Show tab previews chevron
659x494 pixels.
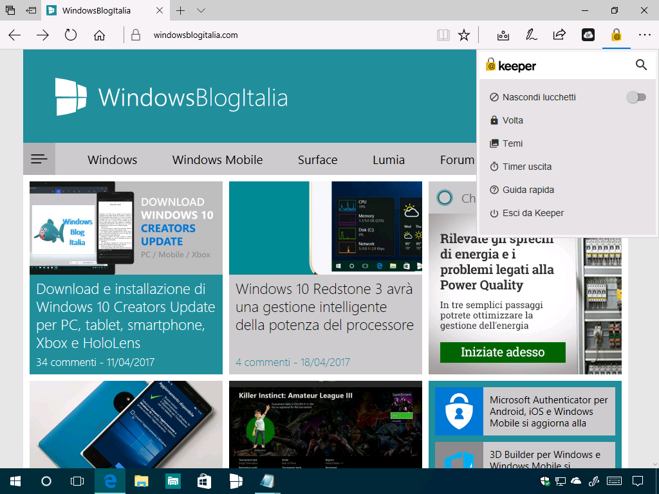click(x=201, y=10)
